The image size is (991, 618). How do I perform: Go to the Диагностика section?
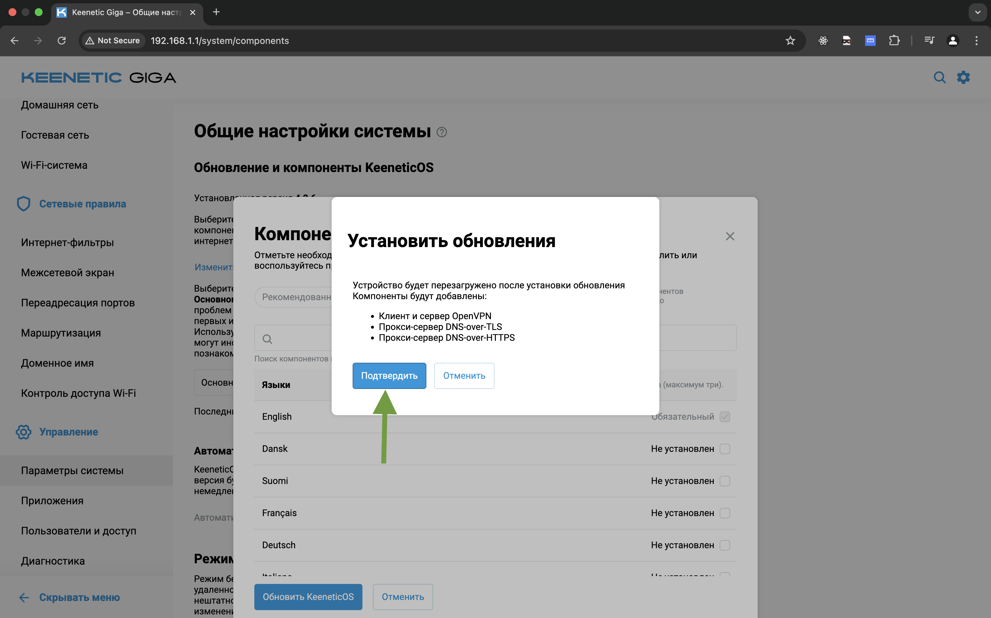(53, 561)
